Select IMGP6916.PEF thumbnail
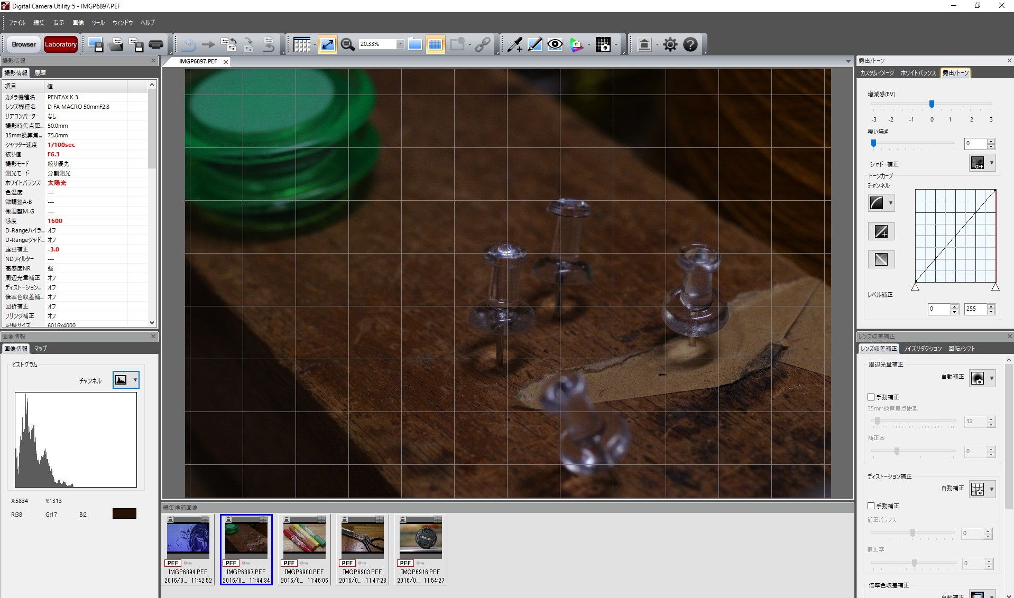This screenshot has height=598, width=1014. (421, 550)
